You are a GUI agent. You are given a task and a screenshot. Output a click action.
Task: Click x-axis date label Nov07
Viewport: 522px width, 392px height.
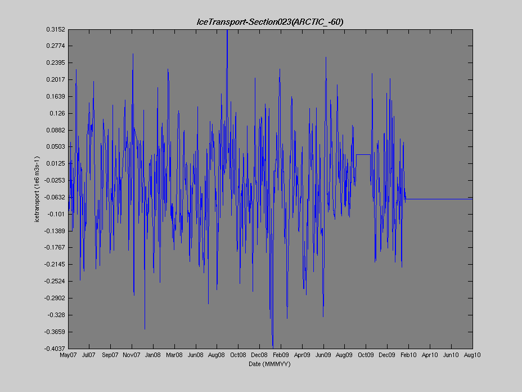132,355
